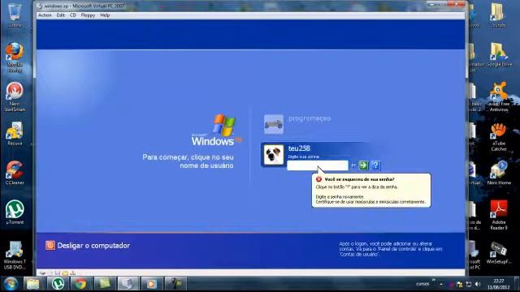Click the last taskbar app icon

175,284
